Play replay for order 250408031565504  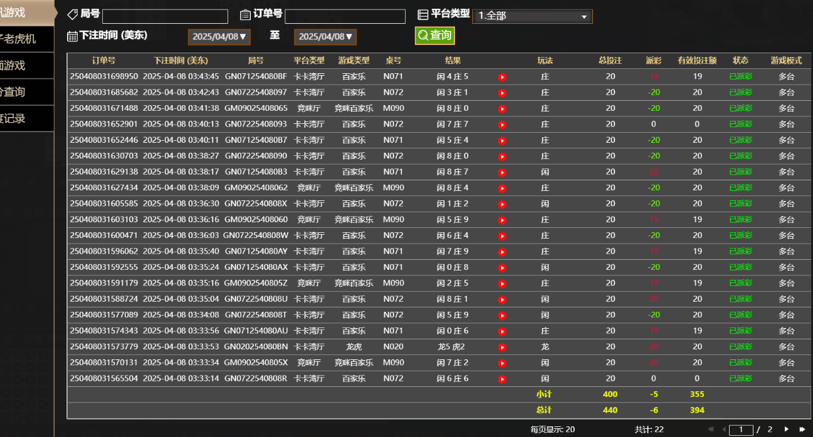[501, 379]
